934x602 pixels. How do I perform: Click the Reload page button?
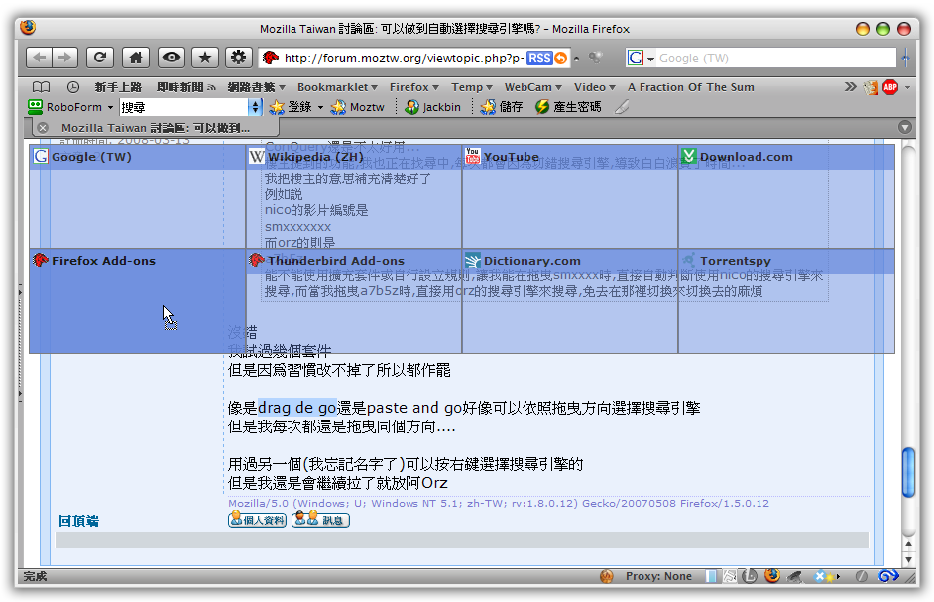99,58
